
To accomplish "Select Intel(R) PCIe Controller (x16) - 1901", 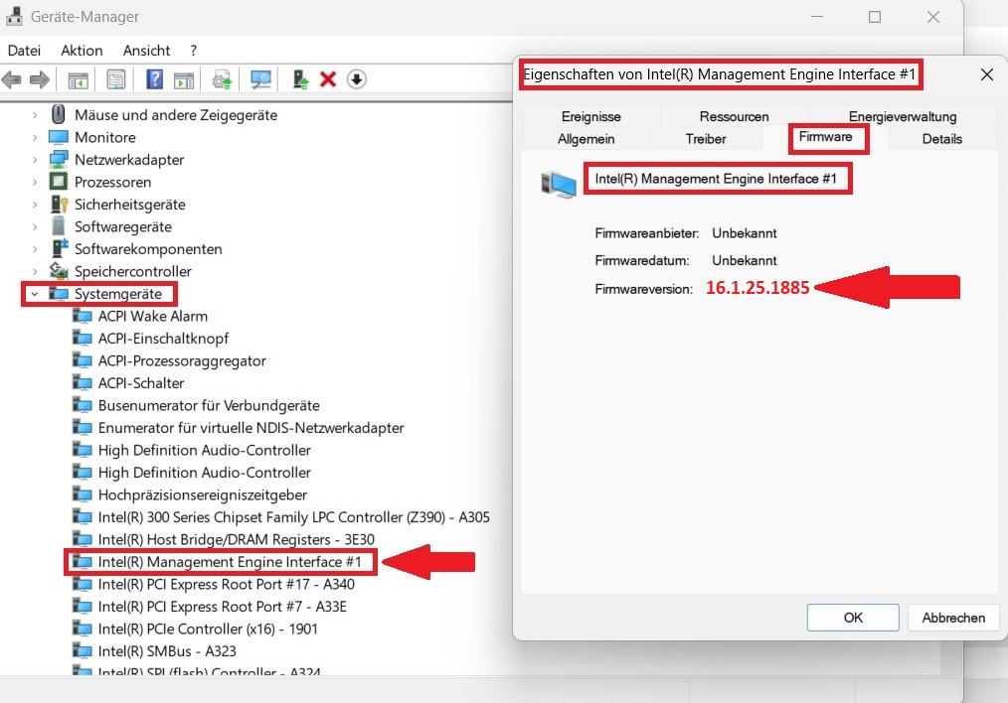I will [208, 629].
